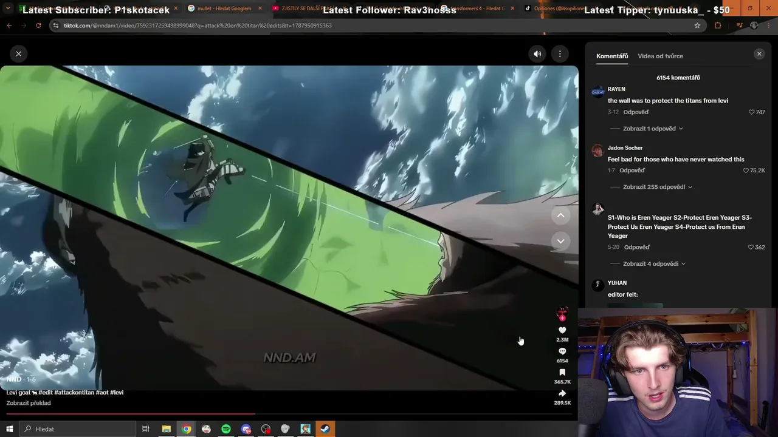Viewport: 778px width, 437px height.
Task: Open the #aot hashtag
Action: (x=102, y=393)
